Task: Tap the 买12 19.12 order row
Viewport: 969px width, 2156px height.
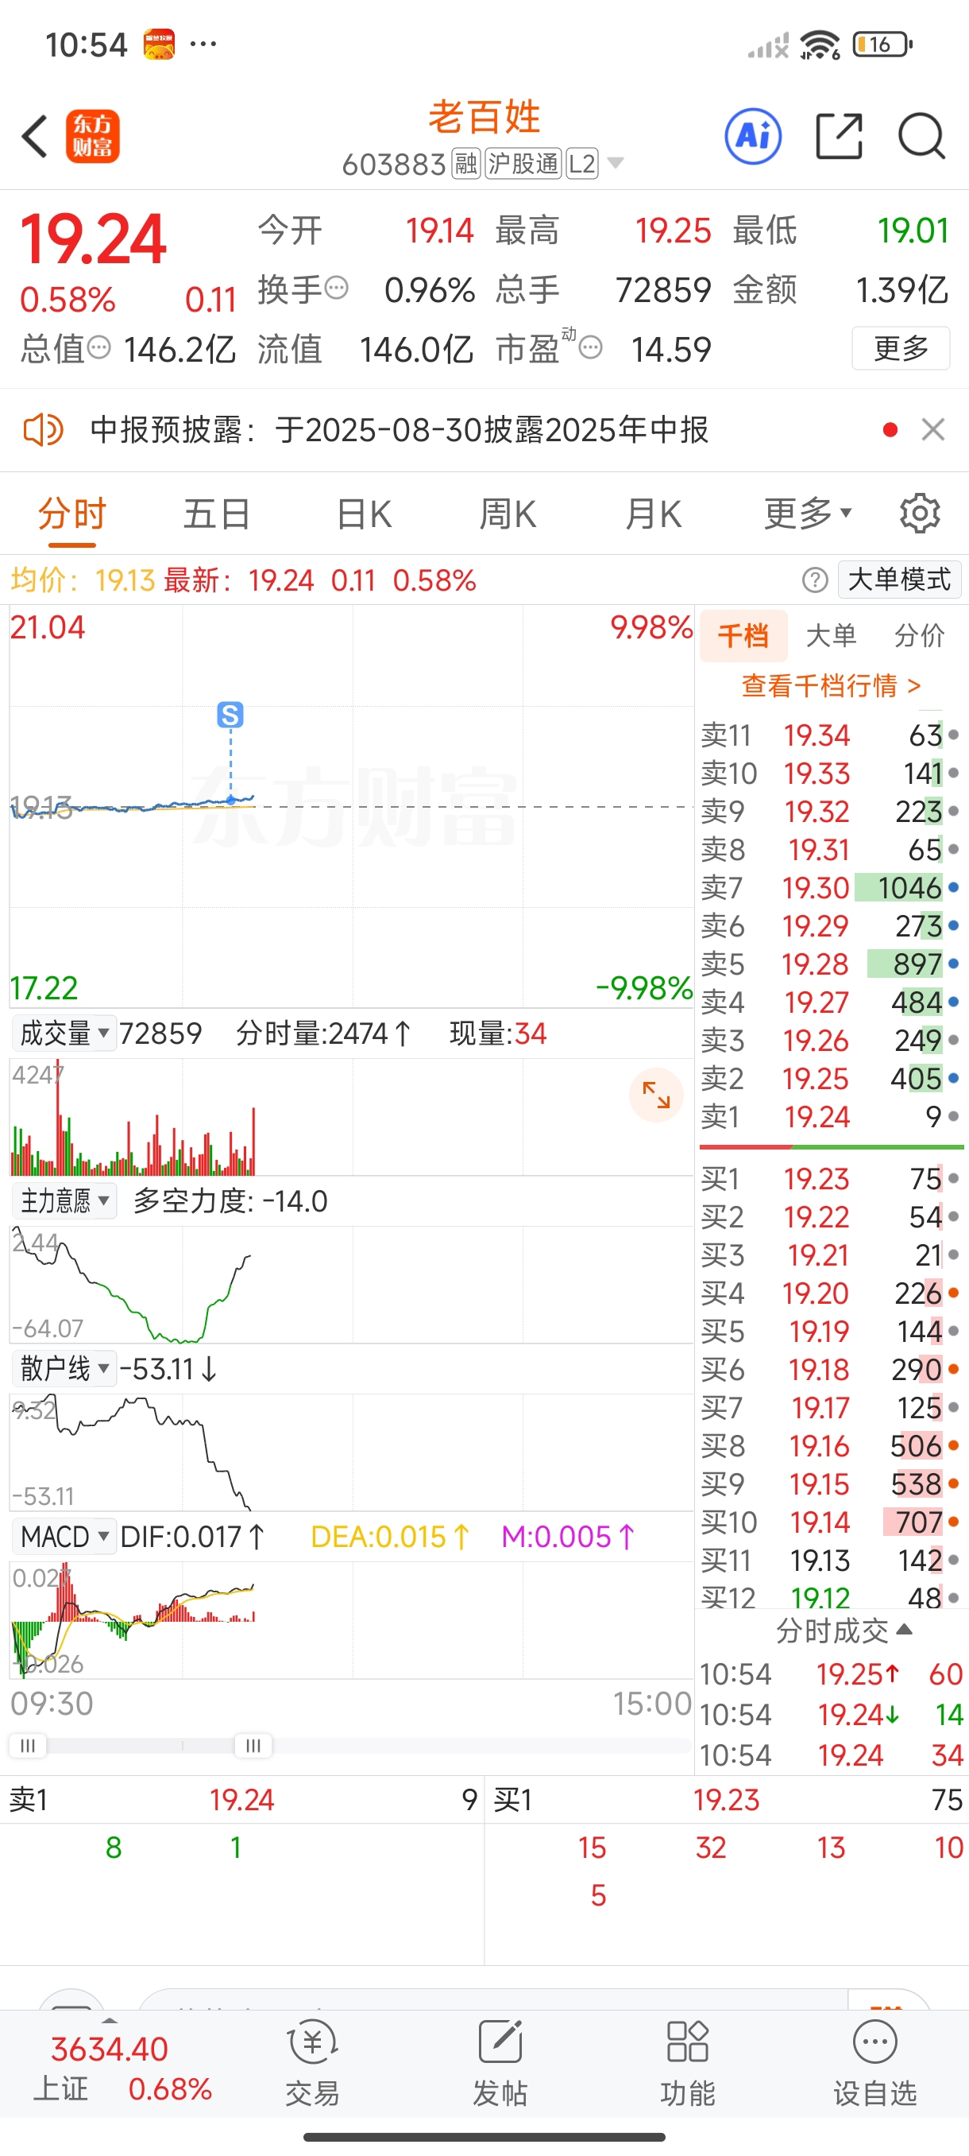Action: pos(830,1598)
